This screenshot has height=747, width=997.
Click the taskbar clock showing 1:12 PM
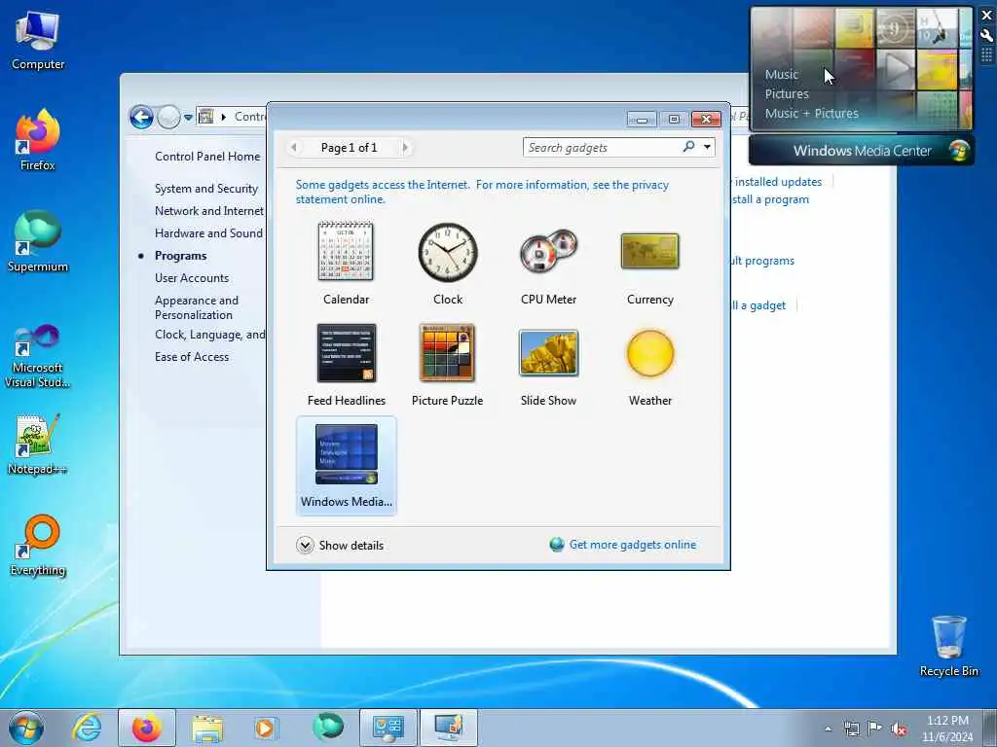tap(947, 728)
